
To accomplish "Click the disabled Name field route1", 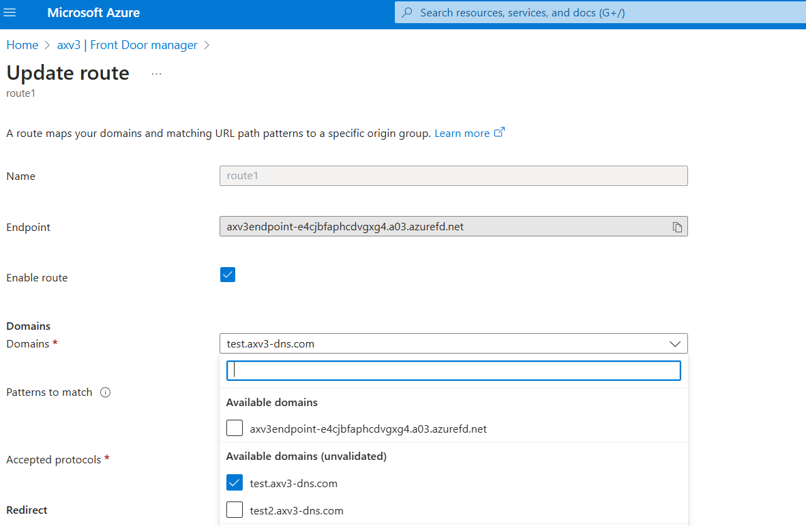I will point(453,176).
